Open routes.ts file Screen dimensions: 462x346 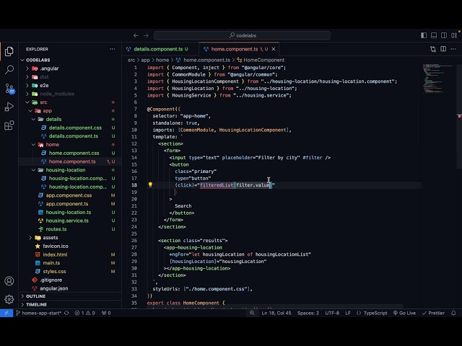(71, 229)
